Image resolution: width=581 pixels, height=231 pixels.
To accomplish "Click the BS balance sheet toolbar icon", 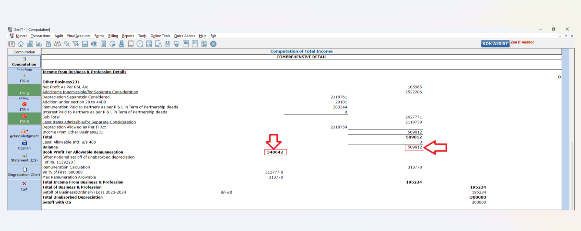I will tap(186, 44).
